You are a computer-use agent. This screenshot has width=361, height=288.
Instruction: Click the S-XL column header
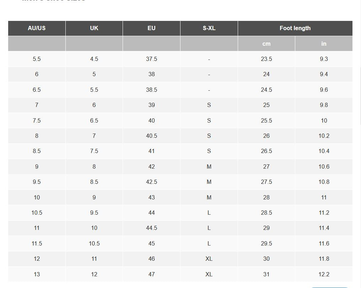(x=209, y=28)
